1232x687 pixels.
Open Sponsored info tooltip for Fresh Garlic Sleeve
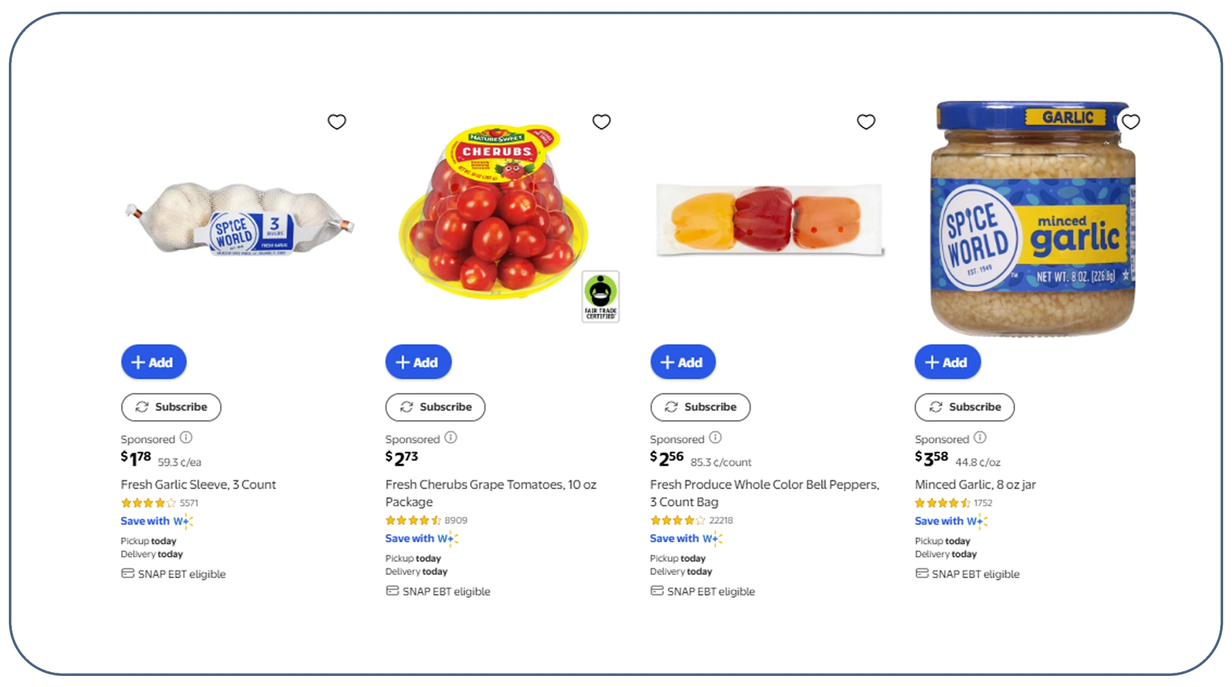click(x=187, y=438)
